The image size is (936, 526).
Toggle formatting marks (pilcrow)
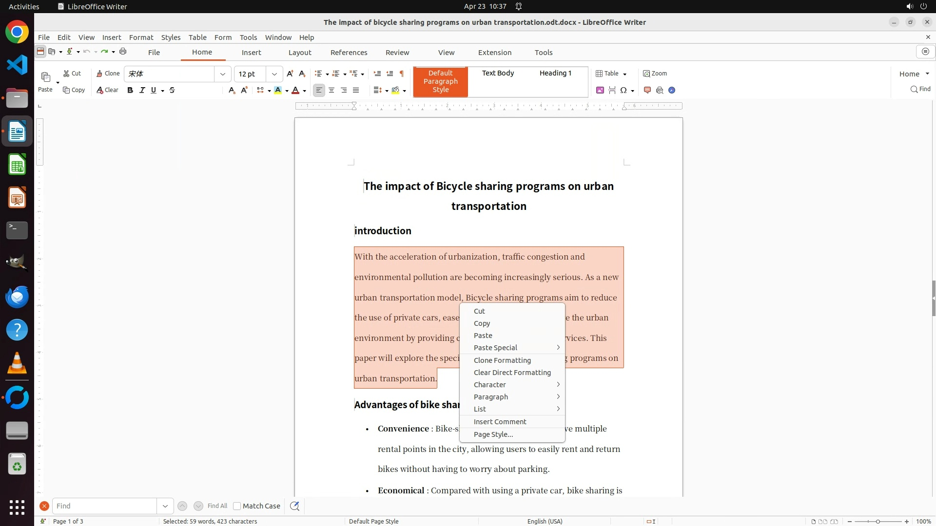pos(402,74)
